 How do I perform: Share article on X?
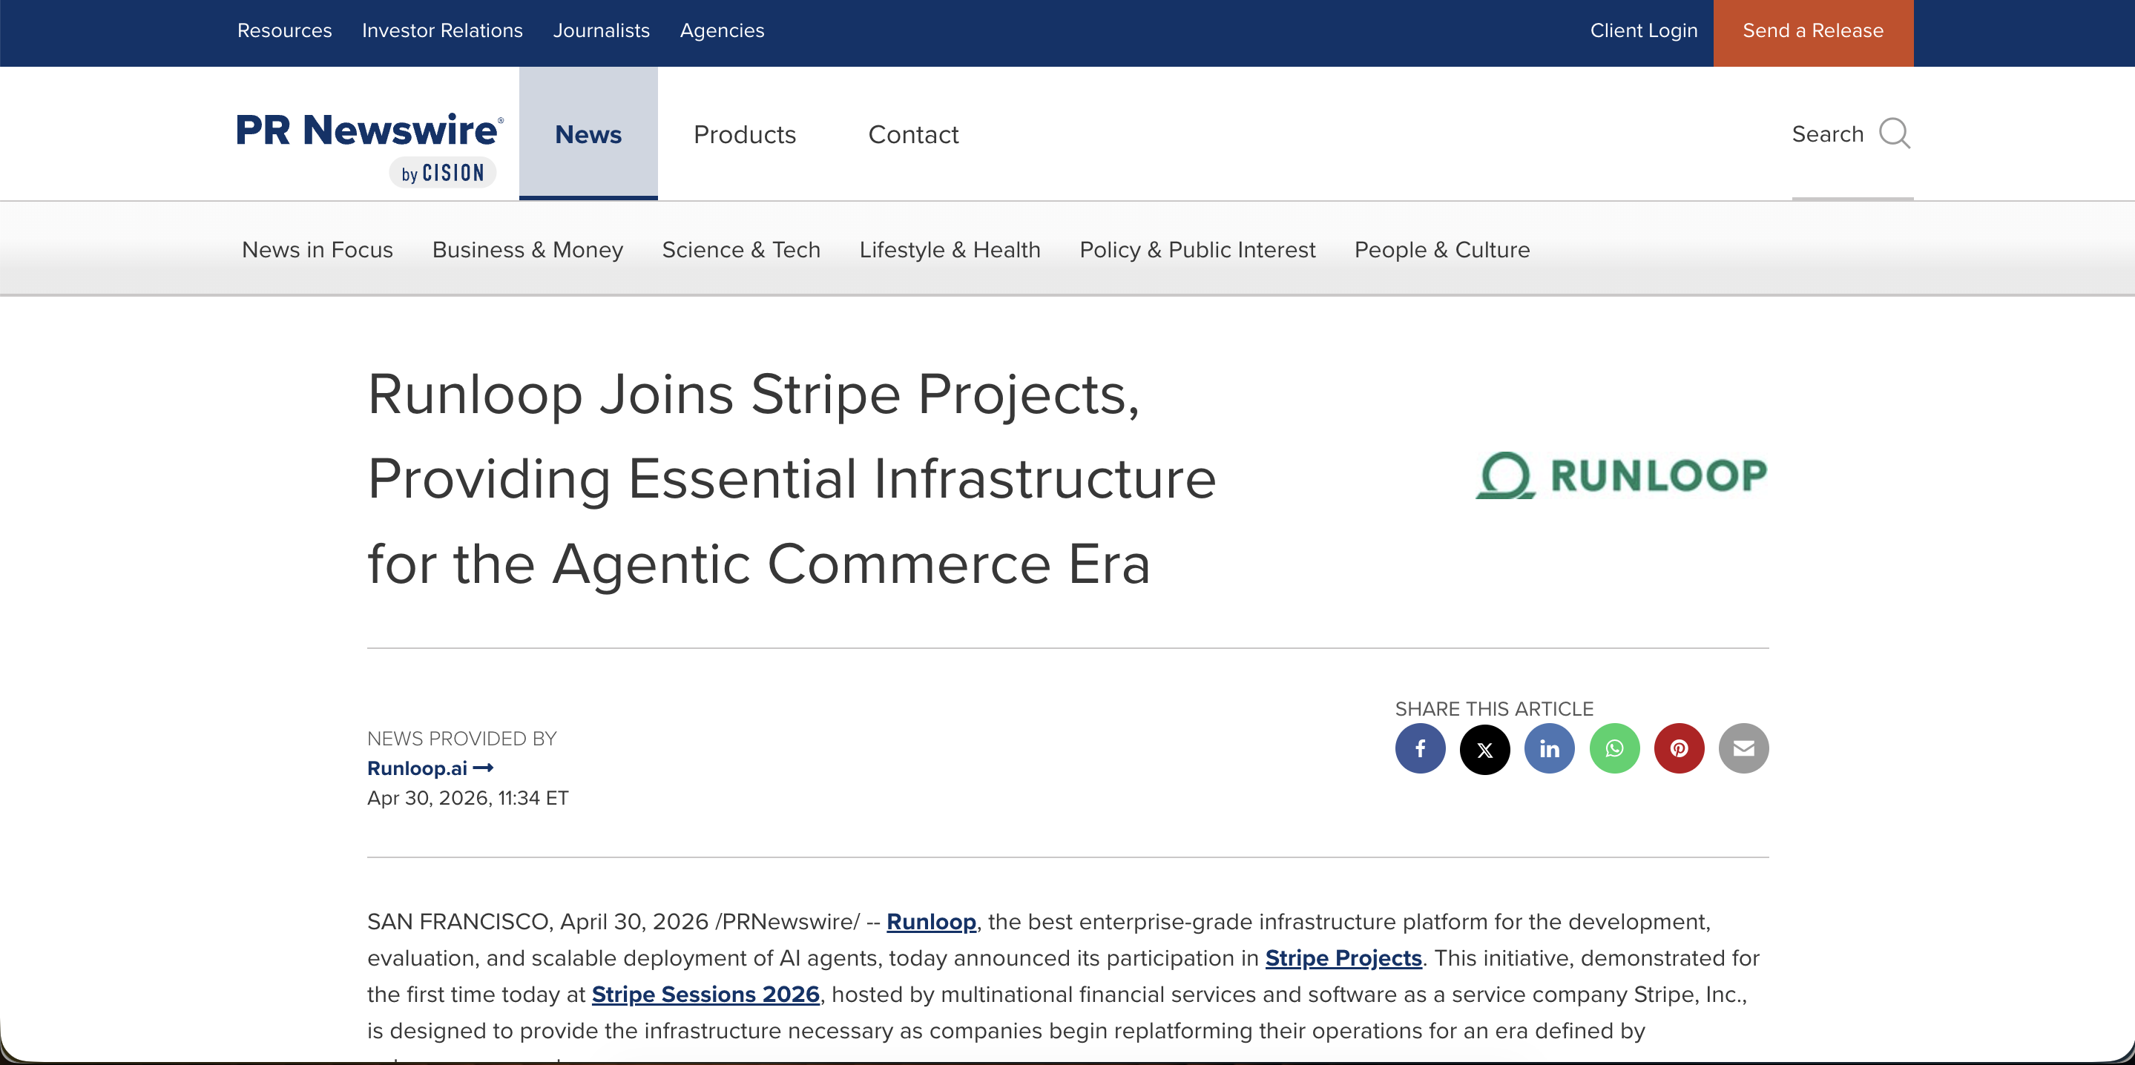pyautogui.click(x=1484, y=748)
